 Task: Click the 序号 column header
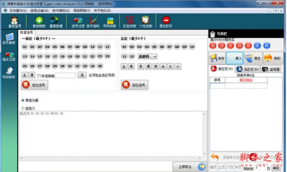tap(217, 80)
